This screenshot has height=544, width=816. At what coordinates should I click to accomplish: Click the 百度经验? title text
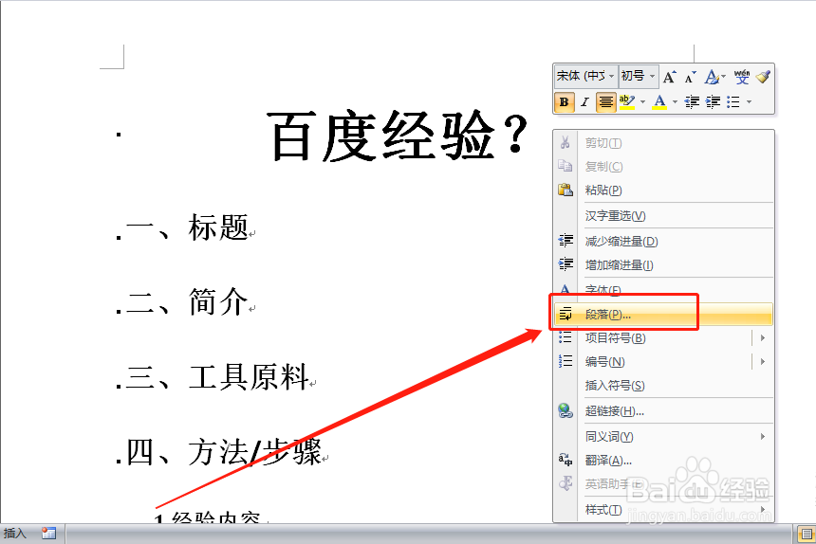399,136
